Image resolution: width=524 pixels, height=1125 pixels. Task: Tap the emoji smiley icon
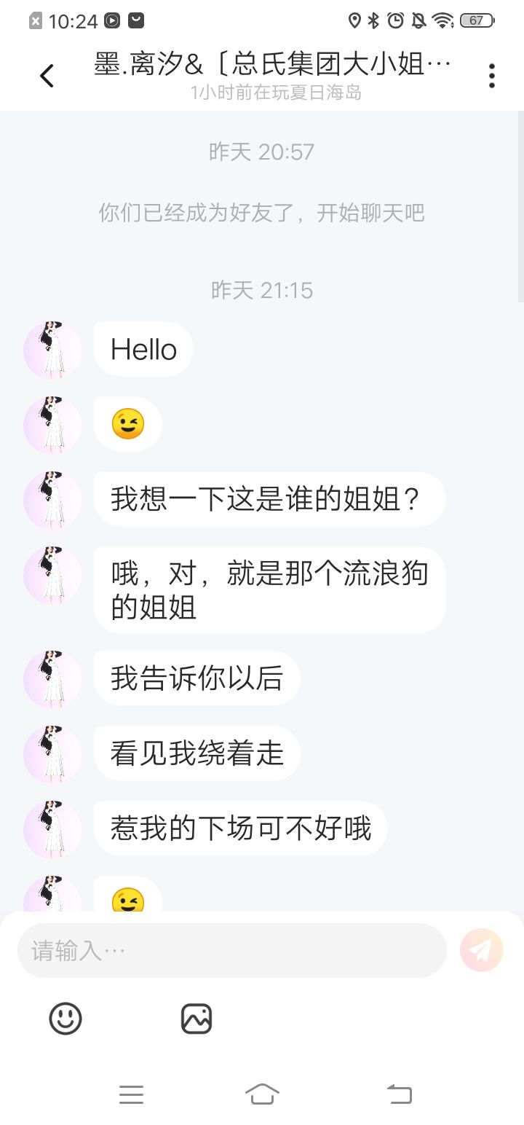(x=65, y=1018)
